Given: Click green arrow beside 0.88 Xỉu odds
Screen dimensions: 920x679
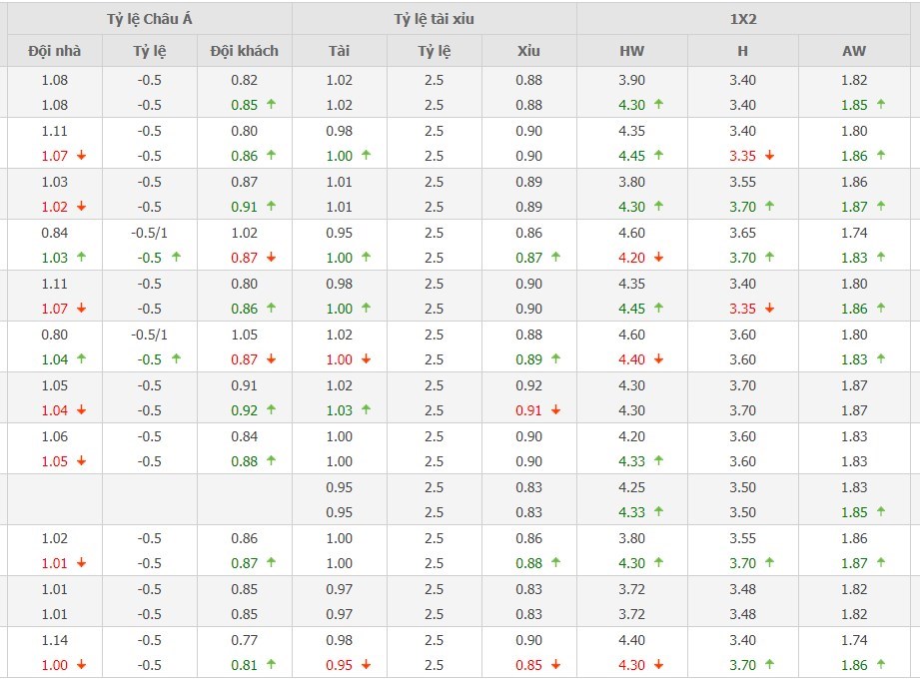Looking at the screenshot, I should pos(555,563).
